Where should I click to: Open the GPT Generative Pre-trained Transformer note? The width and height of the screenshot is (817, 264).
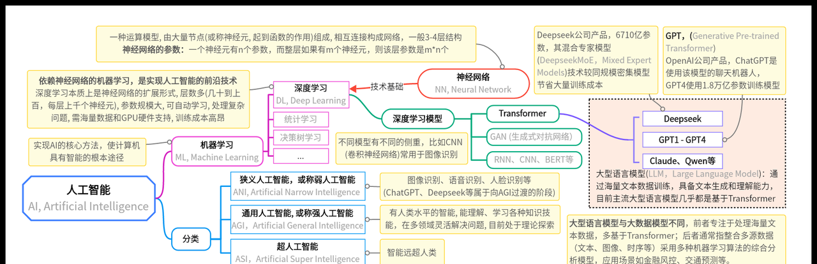click(724, 60)
